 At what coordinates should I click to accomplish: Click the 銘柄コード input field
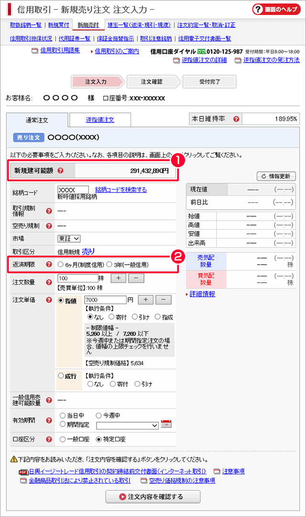pyautogui.click(x=73, y=190)
